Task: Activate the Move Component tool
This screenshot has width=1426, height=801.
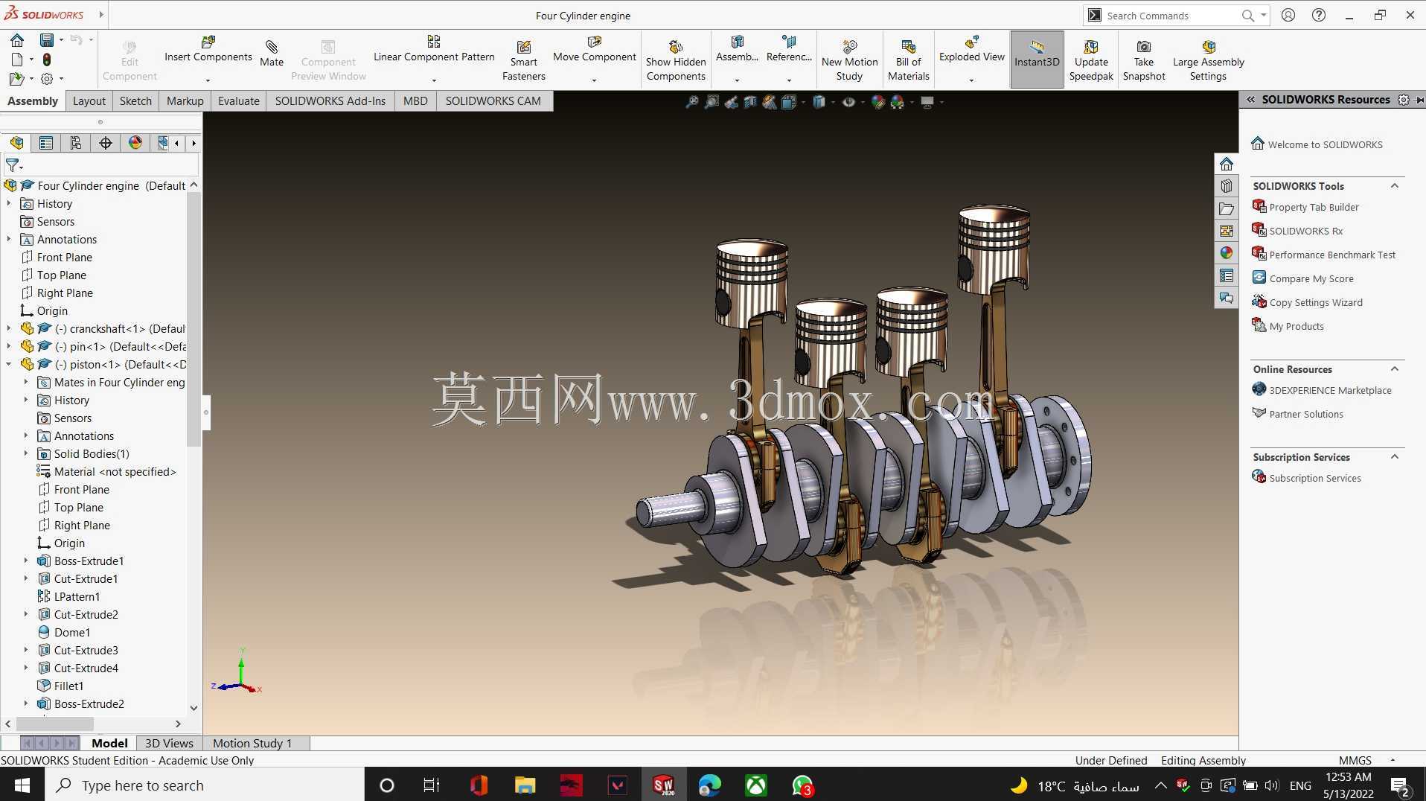Action: (595, 48)
